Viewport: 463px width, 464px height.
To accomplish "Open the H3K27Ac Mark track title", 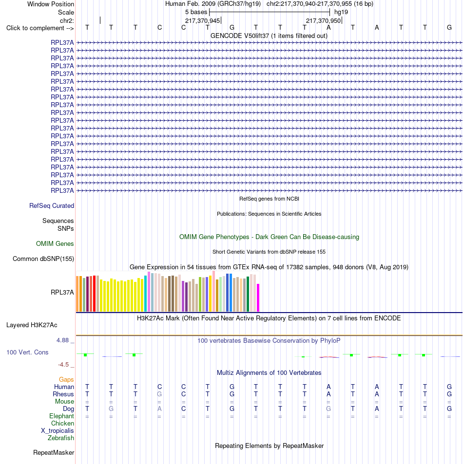I will click(269, 318).
